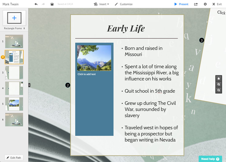This screenshot has height=162, width=226.
Task: Click the save disk icon
Action: pos(52,4)
